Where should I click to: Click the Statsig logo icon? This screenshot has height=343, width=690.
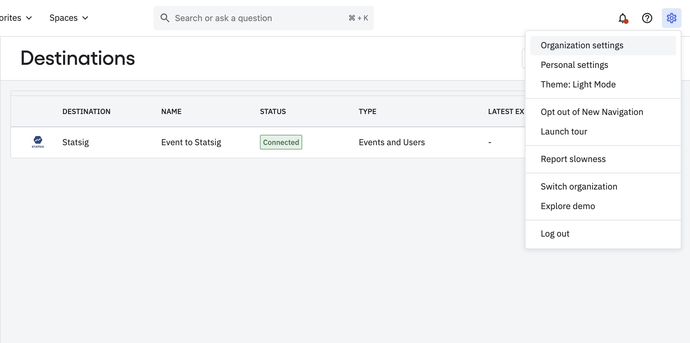38,142
